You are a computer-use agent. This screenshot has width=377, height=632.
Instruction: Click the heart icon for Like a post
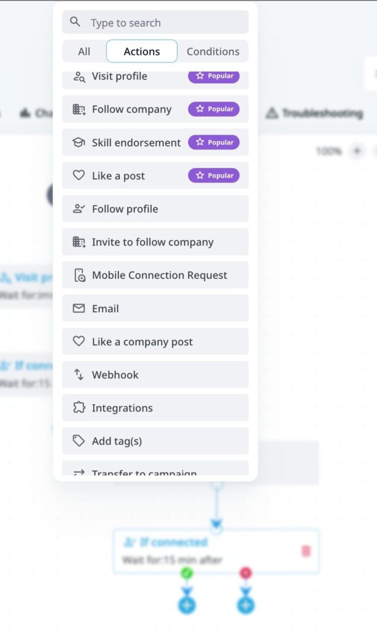pos(79,175)
